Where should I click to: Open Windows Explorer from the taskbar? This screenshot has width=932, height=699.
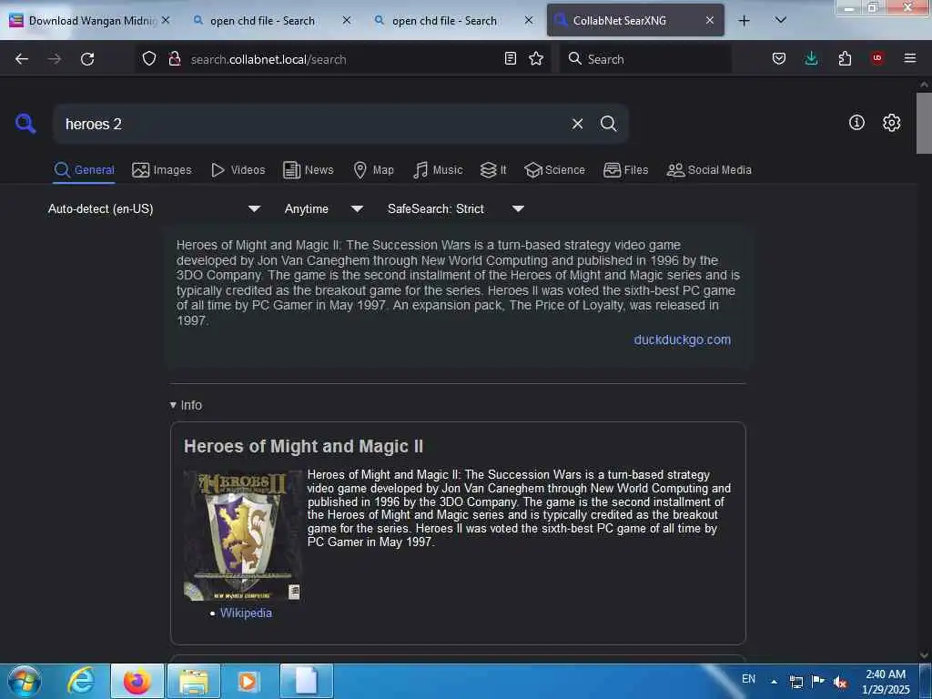click(x=194, y=681)
